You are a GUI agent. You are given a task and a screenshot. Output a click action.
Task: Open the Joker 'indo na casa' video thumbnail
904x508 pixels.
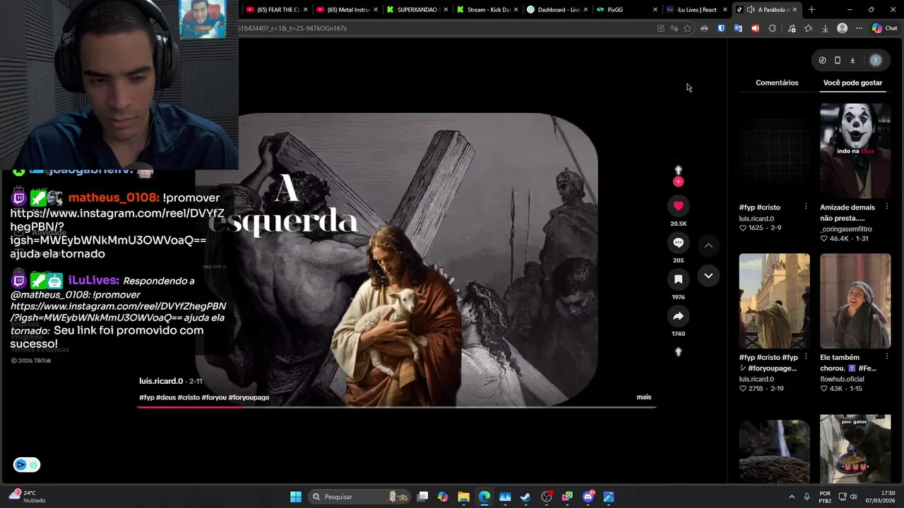click(855, 150)
